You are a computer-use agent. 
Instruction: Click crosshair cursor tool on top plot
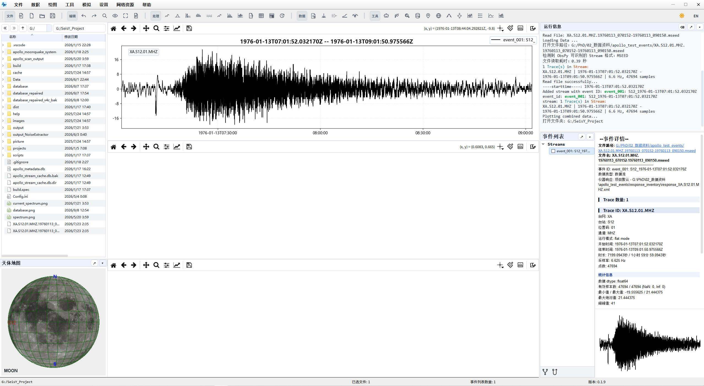click(500, 28)
